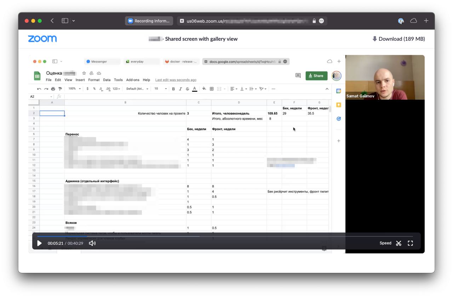Open the vertical align dropdown
The height and width of the screenshot is (297, 453).
243,89
